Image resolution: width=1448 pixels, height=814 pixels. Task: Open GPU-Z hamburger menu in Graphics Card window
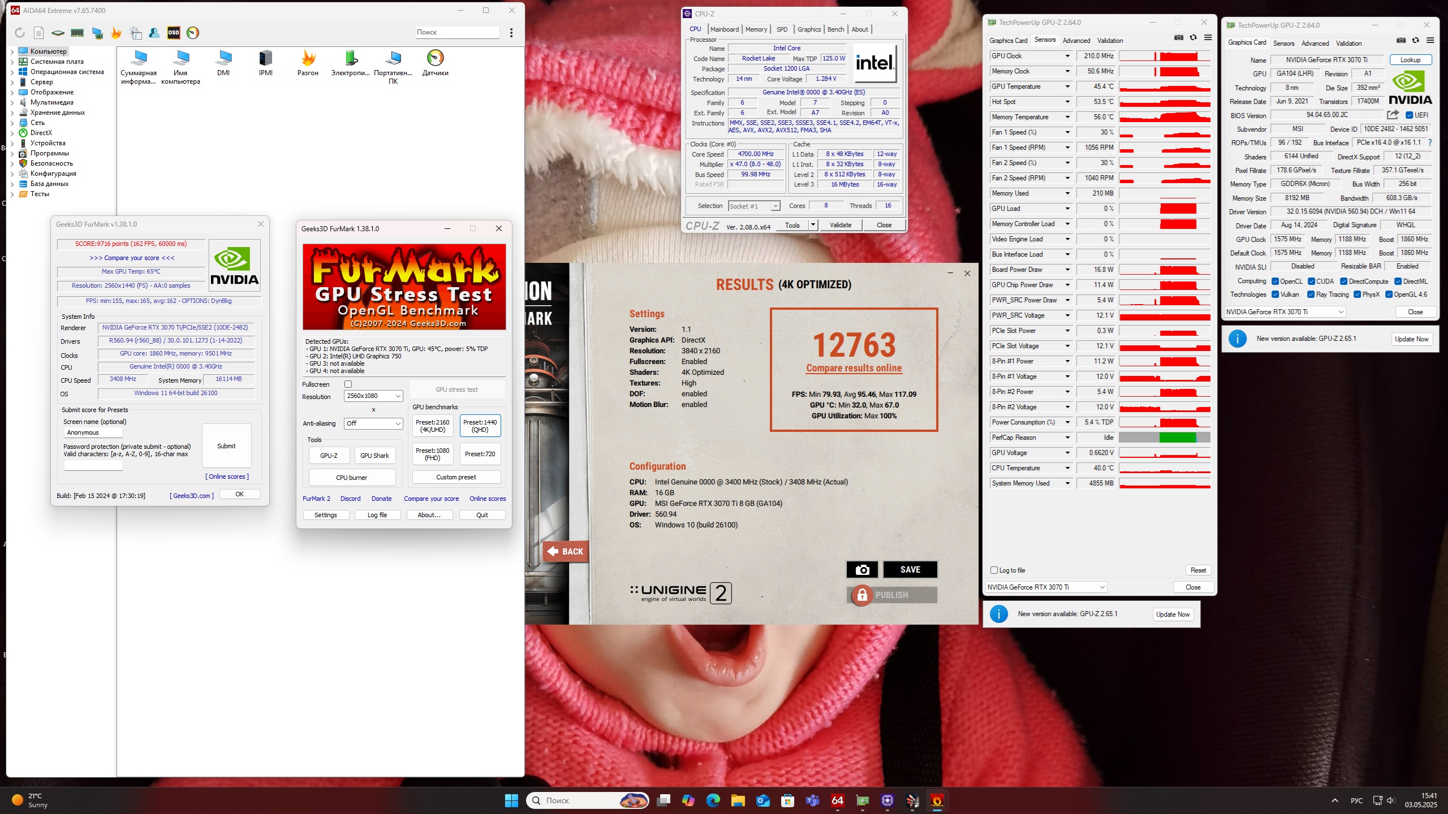click(x=1430, y=41)
